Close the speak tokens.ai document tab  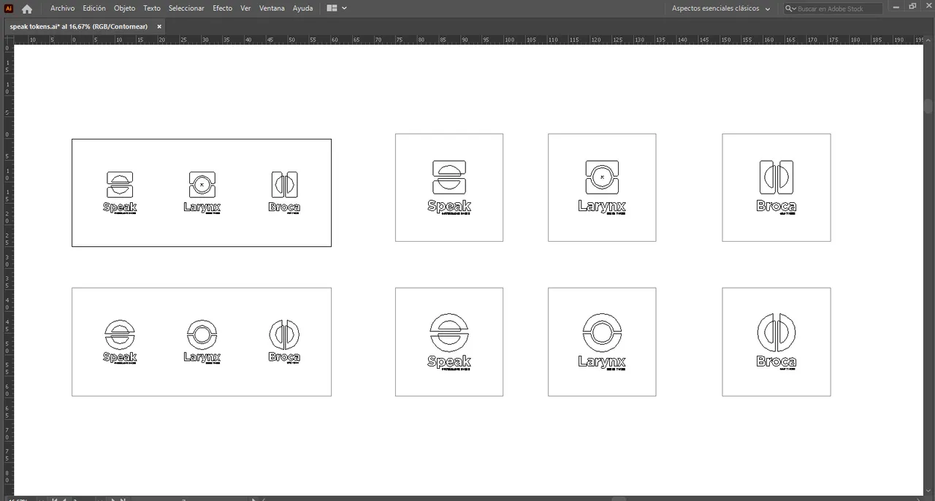[158, 26]
